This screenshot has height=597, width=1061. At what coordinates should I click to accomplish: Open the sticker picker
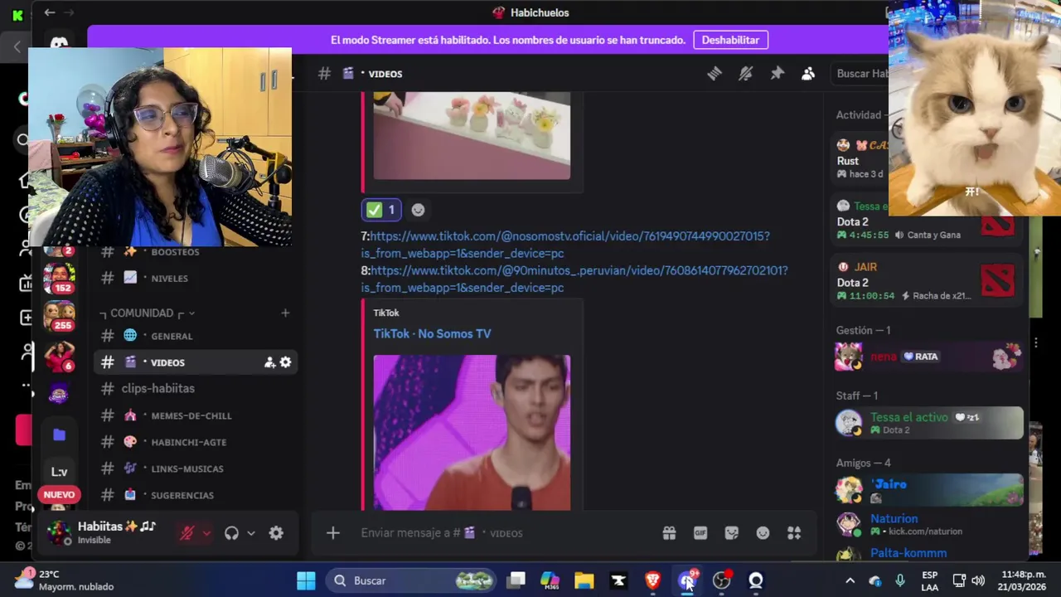pos(732,533)
